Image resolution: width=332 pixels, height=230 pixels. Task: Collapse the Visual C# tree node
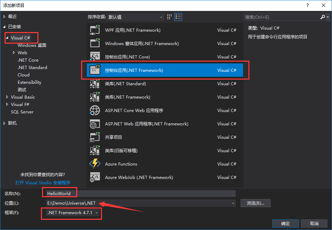(x=7, y=38)
